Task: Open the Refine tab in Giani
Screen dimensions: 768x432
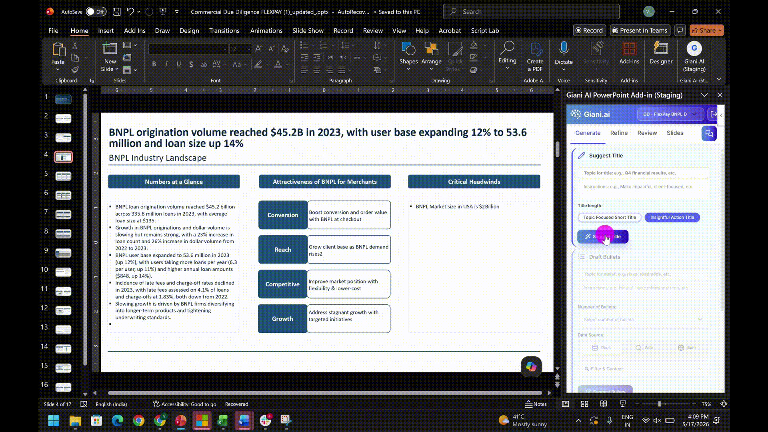Action: click(x=619, y=133)
